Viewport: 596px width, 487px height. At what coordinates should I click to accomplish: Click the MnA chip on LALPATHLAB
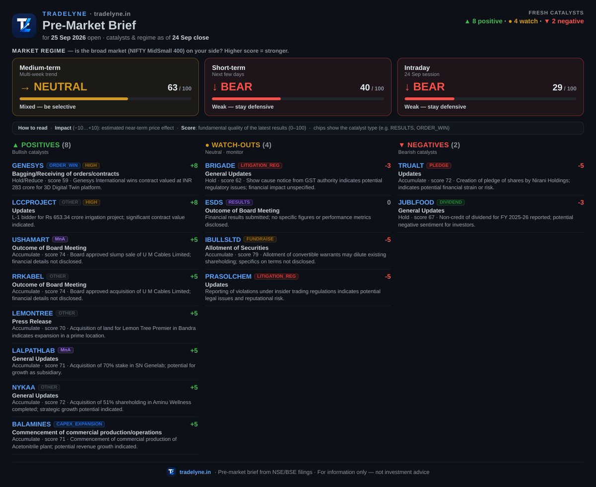coord(66,350)
